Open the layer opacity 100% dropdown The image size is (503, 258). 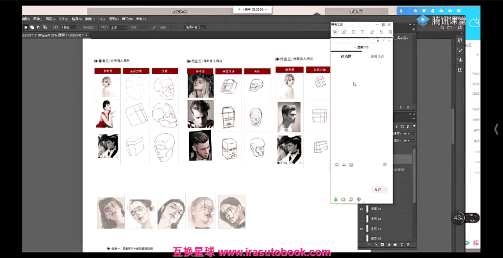point(413,134)
